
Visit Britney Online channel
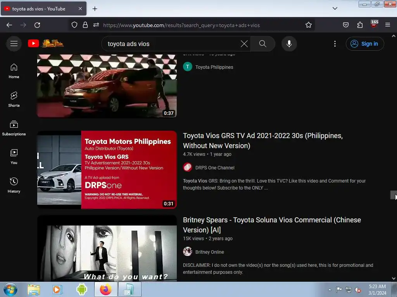tap(210, 252)
